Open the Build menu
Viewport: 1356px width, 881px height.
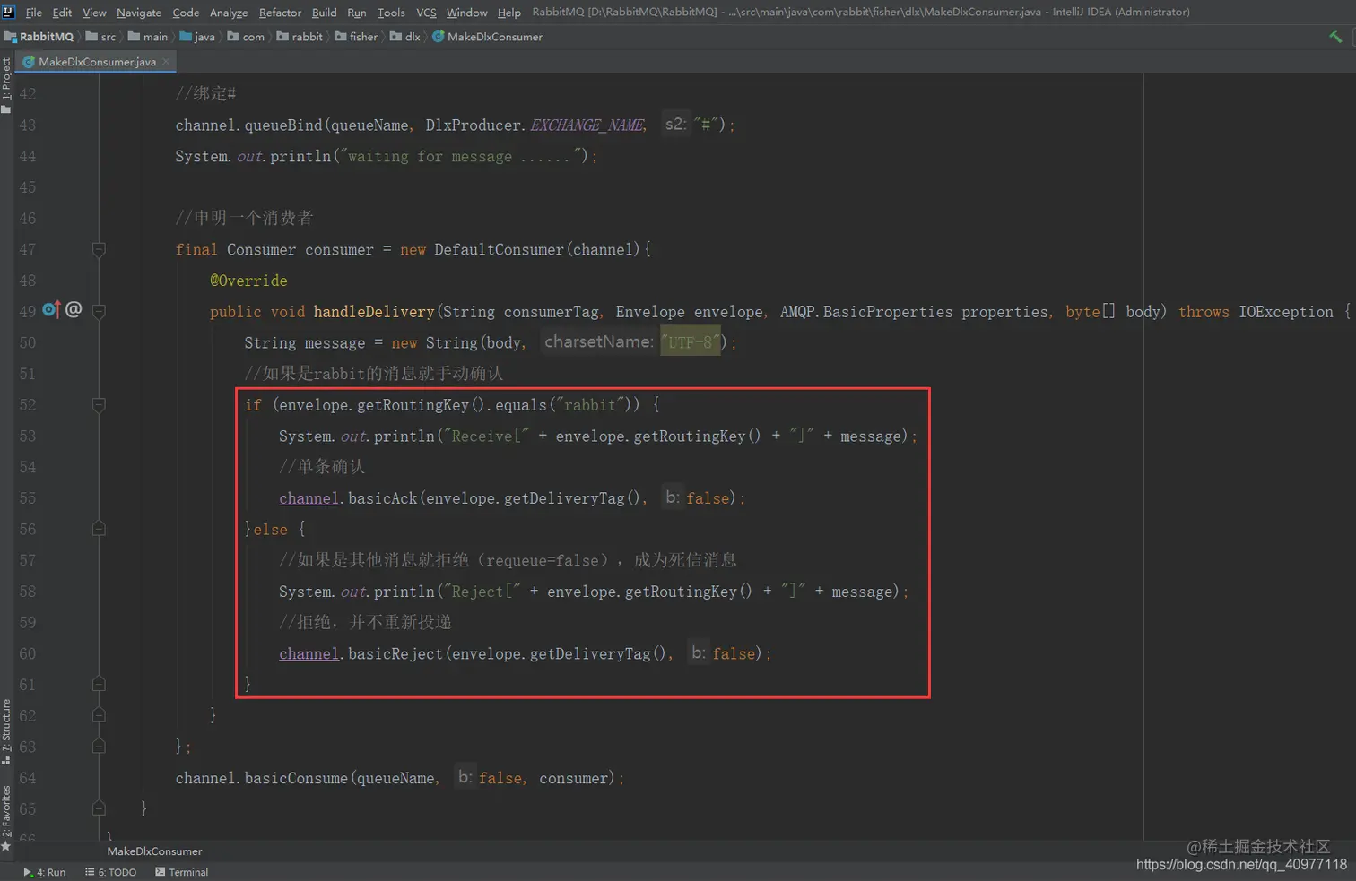[324, 13]
